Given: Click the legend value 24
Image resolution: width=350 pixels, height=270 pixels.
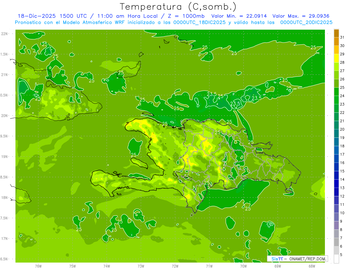Looking at the screenshot, I should pyautogui.click(x=342, y=96).
